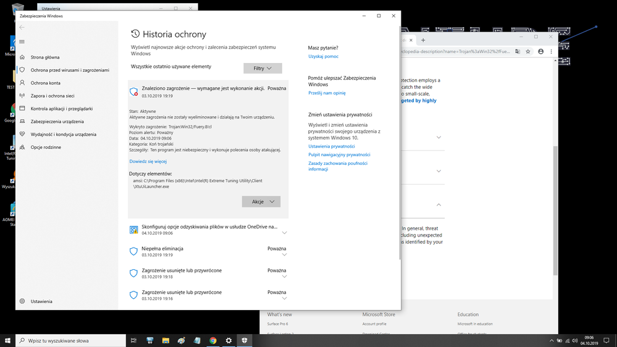Click the taskbar clock showing 09:06

(589, 340)
